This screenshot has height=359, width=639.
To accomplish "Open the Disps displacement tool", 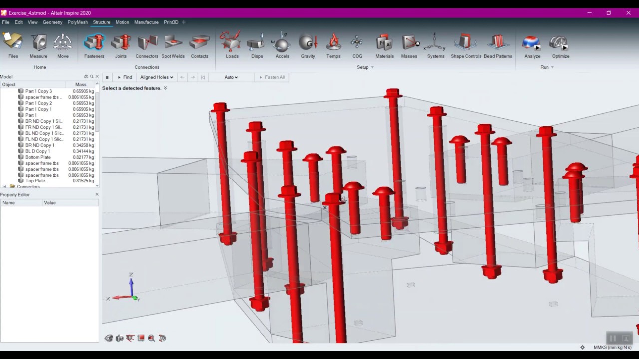I will coord(257,46).
